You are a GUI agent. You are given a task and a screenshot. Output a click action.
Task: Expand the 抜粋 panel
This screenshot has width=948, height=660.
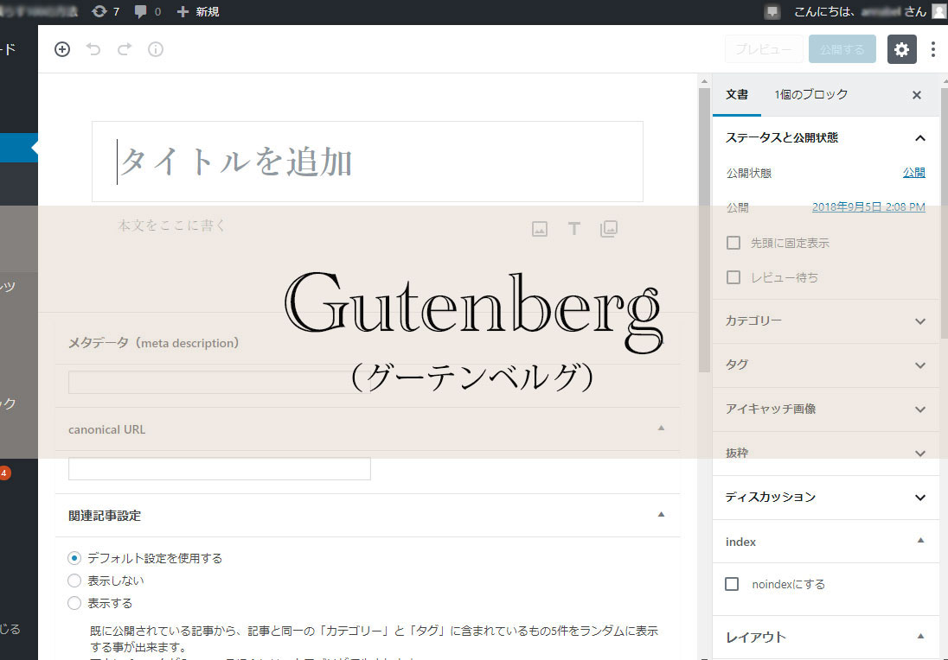click(x=826, y=454)
